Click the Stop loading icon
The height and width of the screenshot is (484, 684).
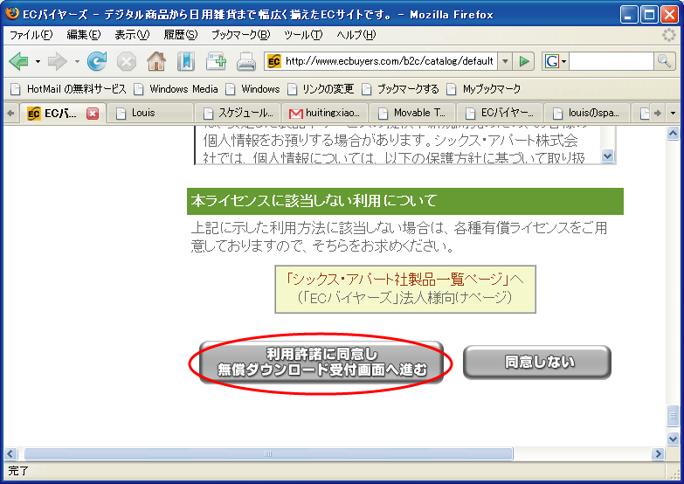click(127, 61)
